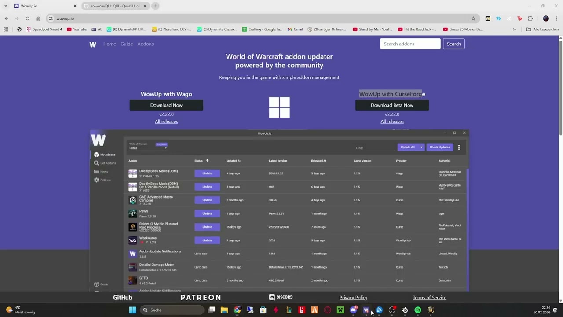Open the YouTube bookmark
Viewport: 563px width, 317px height.
(x=77, y=29)
